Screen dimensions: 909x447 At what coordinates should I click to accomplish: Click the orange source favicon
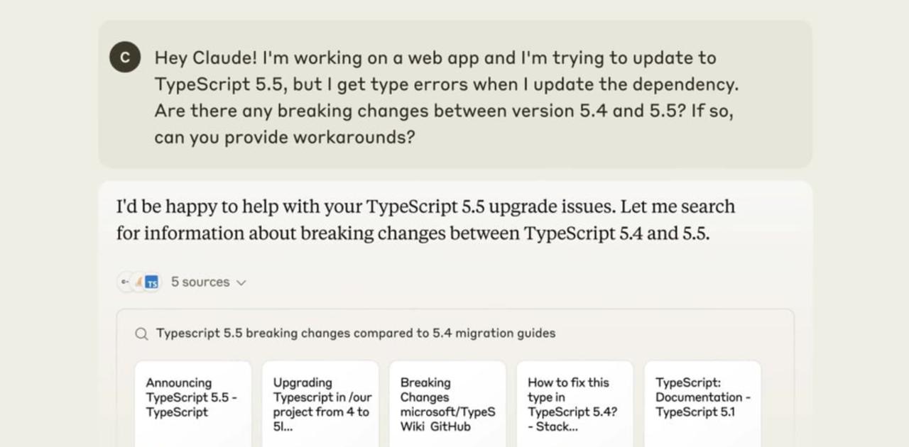click(138, 282)
